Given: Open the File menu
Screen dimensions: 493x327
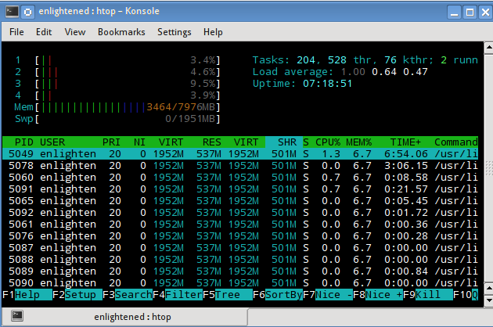Looking at the screenshot, I should [16, 32].
